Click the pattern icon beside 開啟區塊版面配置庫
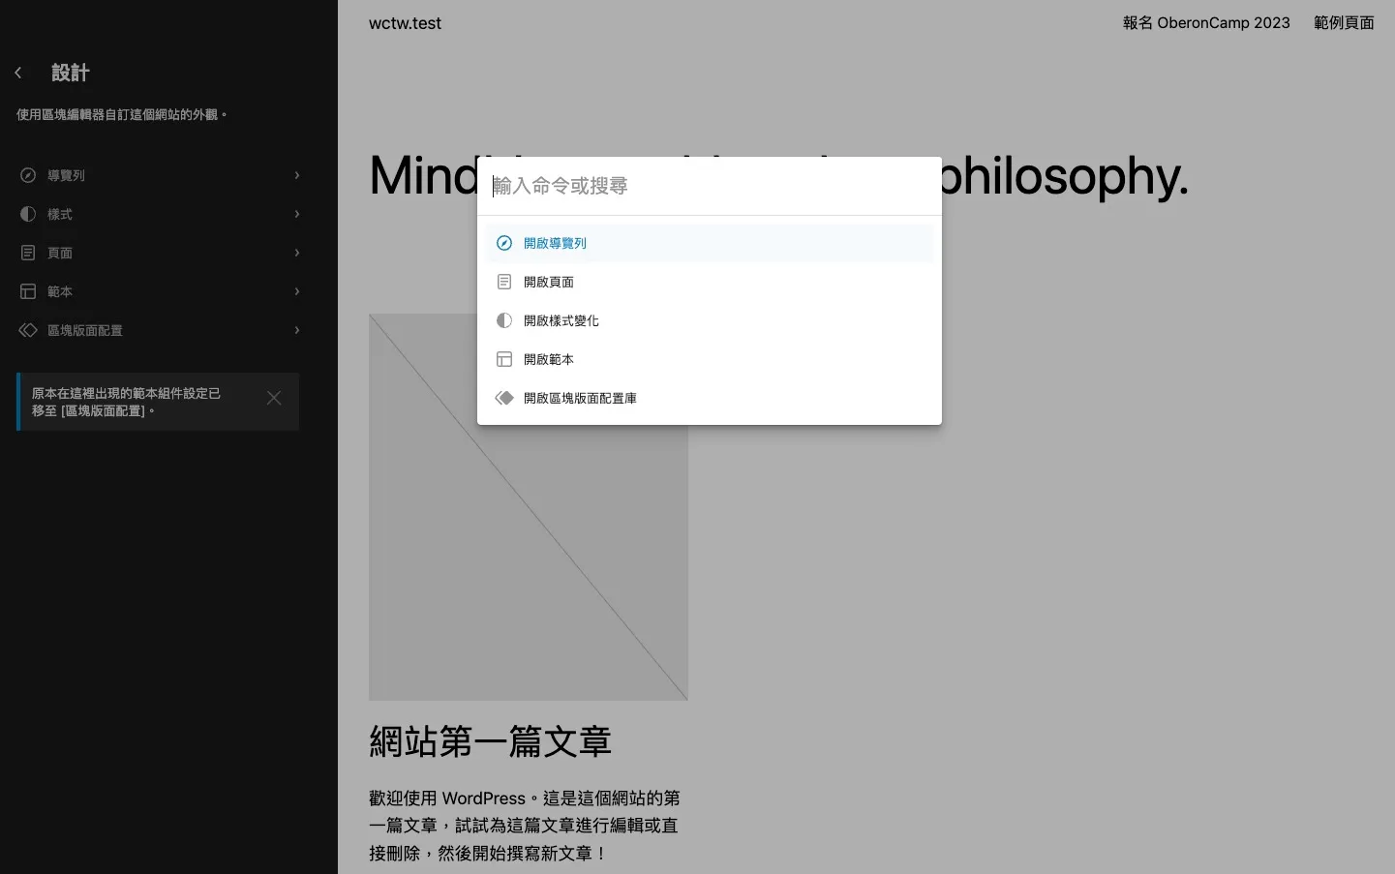 pos(504,397)
